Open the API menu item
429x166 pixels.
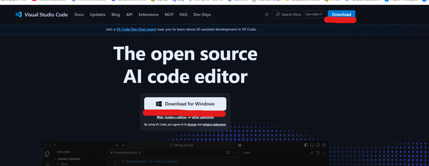click(129, 15)
